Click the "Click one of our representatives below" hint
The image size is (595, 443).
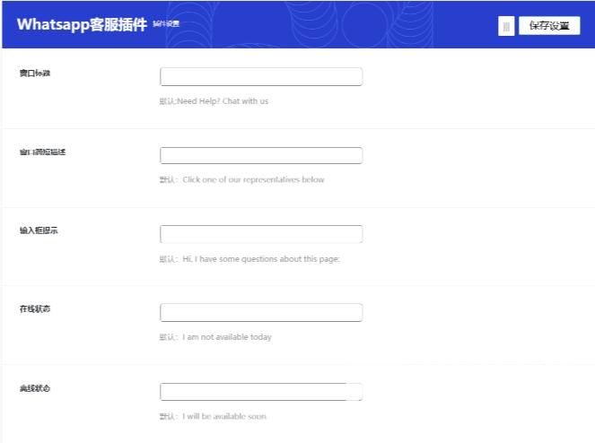coord(242,179)
